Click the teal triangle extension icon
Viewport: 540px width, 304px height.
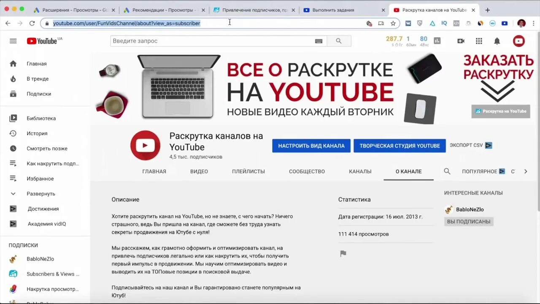(x=432, y=23)
